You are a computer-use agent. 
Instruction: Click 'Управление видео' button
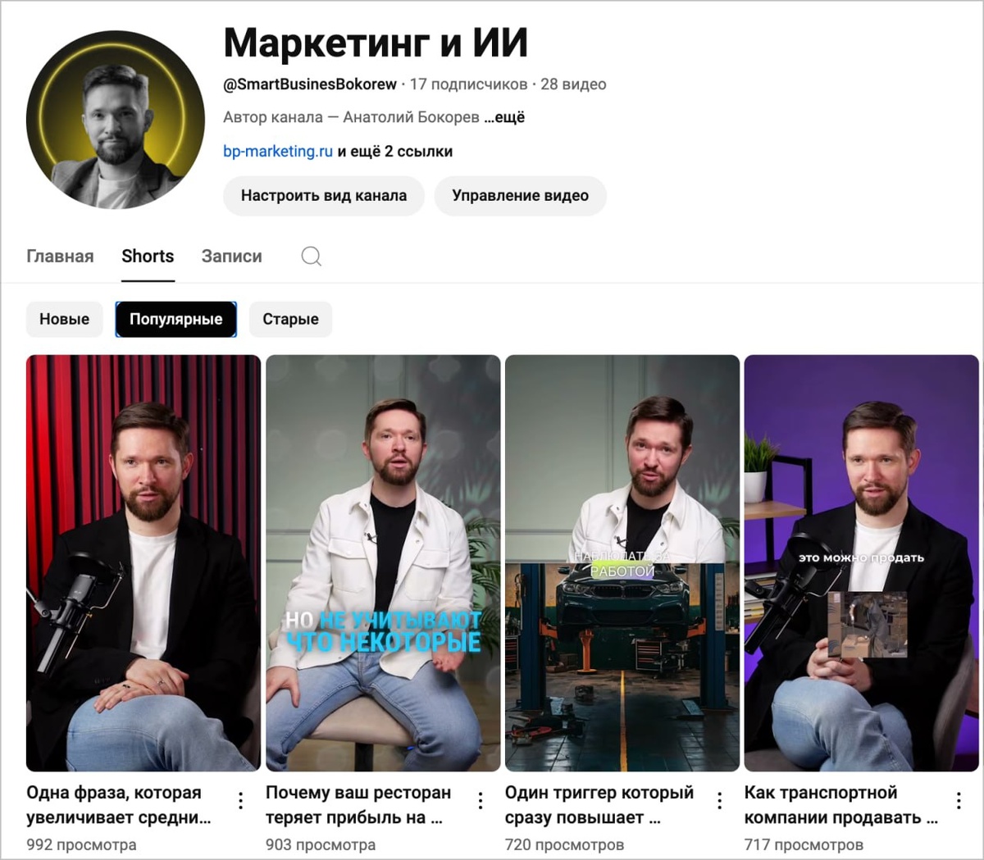click(521, 196)
